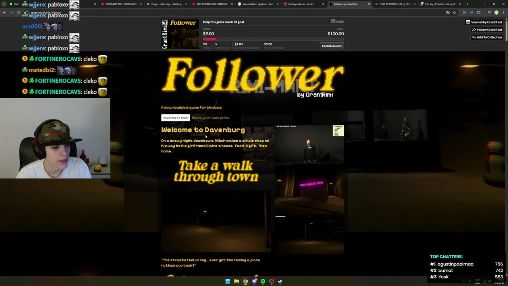508x286 pixels.
Task: Bookmark this page with the star icon
Action: 454,13
